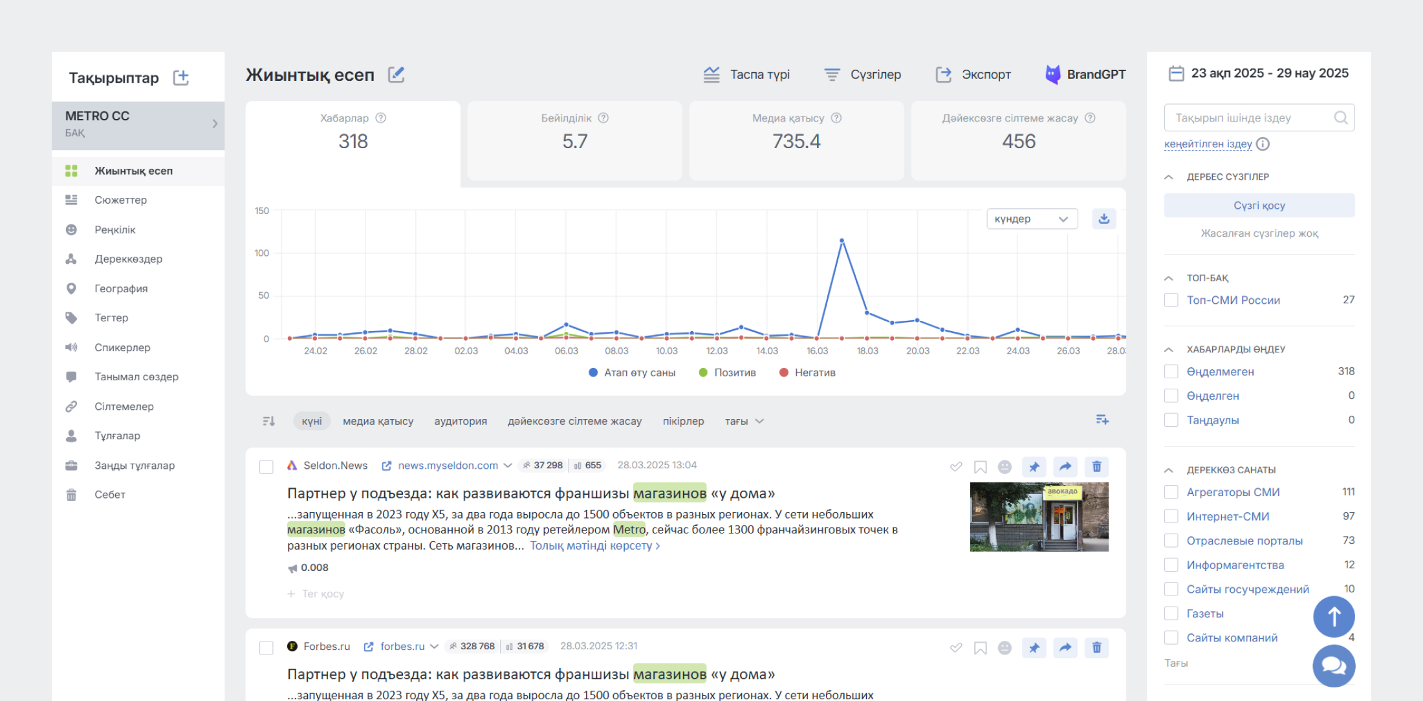Open the BrandGPT assistant
The image size is (1423, 701).
1085,74
